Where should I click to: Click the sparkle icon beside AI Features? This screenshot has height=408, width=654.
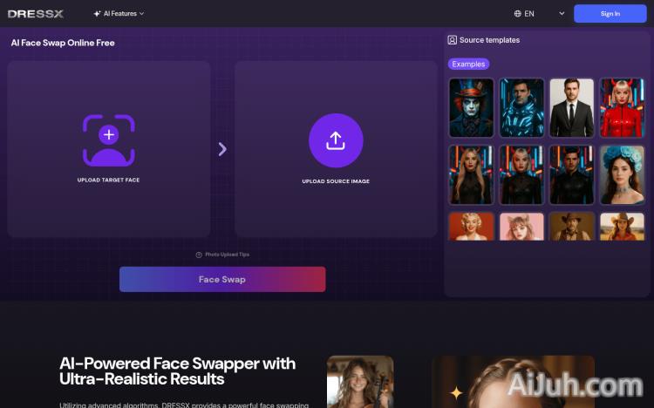(97, 14)
